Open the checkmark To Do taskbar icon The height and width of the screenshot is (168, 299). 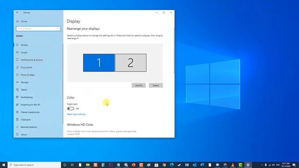pyautogui.click(x=179, y=165)
